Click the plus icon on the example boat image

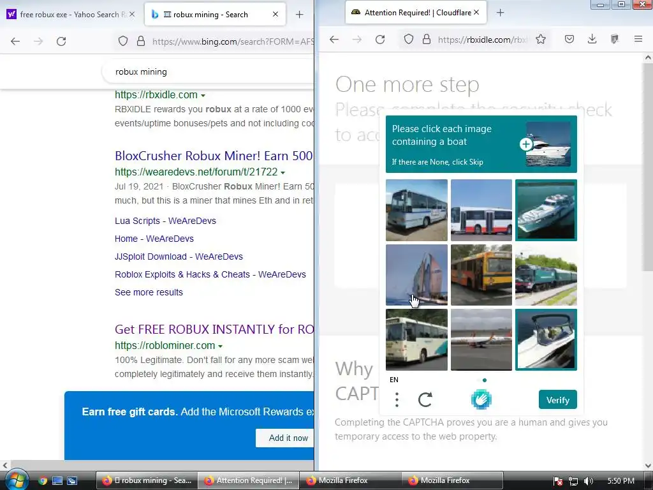[x=526, y=144]
